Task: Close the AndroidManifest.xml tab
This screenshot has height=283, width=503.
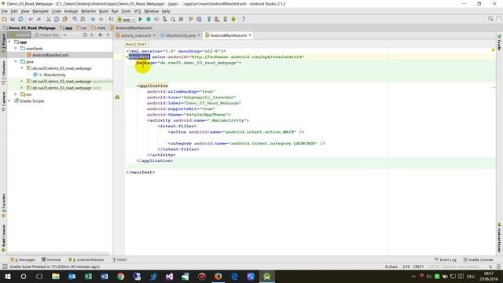Action: (250, 35)
